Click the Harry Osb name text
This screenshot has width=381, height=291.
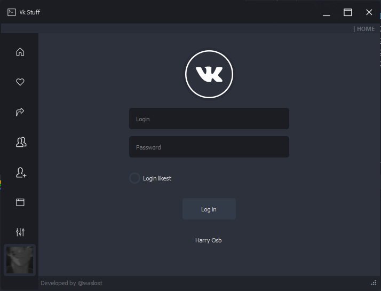209,240
